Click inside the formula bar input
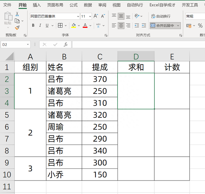The width and height of the screenshot is (205, 194). point(139,45)
